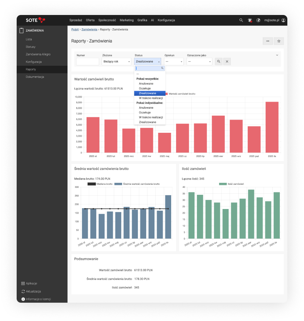Open the Marketing menu in the top bar

pos(127,20)
